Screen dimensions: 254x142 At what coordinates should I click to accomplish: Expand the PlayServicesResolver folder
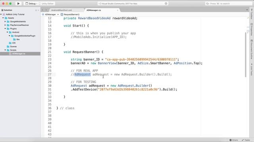[x=5, y=25]
